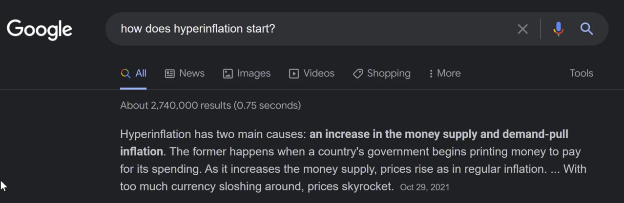Viewport: 624px width, 203px height.
Task: Open the More search categories dropdown
Action: (444, 74)
